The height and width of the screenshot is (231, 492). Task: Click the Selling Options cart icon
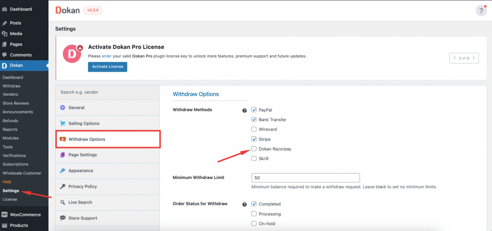(62, 124)
